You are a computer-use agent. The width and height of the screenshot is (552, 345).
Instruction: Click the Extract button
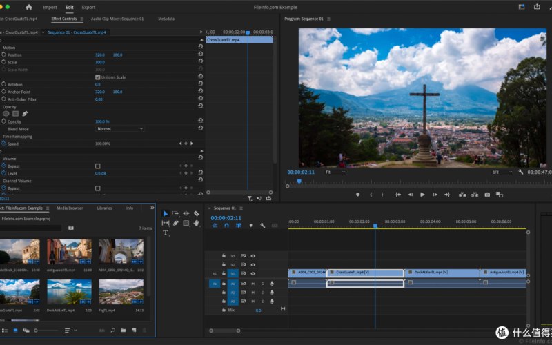[475, 195]
